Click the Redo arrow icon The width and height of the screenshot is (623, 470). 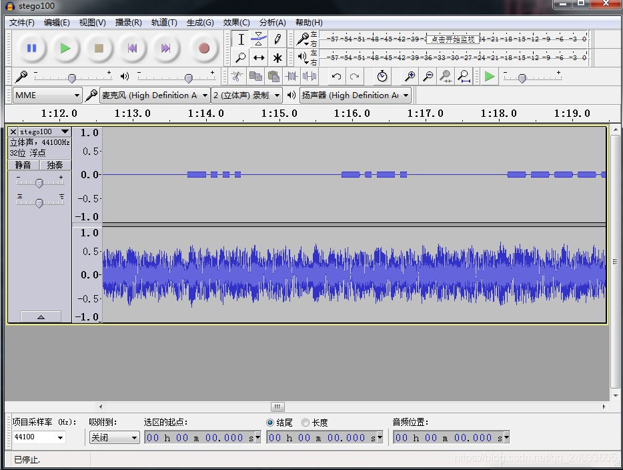tap(354, 76)
